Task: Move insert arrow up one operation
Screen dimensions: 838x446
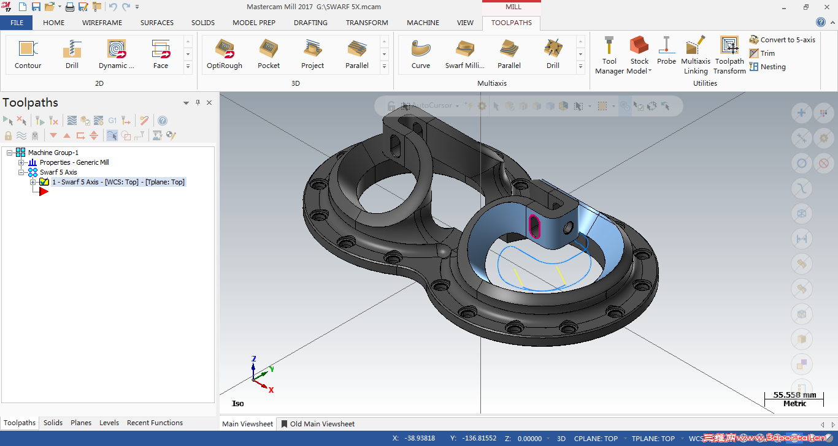Action: coord(67,135)
